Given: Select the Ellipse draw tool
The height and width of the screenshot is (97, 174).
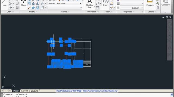Looking at the screenshot, I should pos(10,8).
